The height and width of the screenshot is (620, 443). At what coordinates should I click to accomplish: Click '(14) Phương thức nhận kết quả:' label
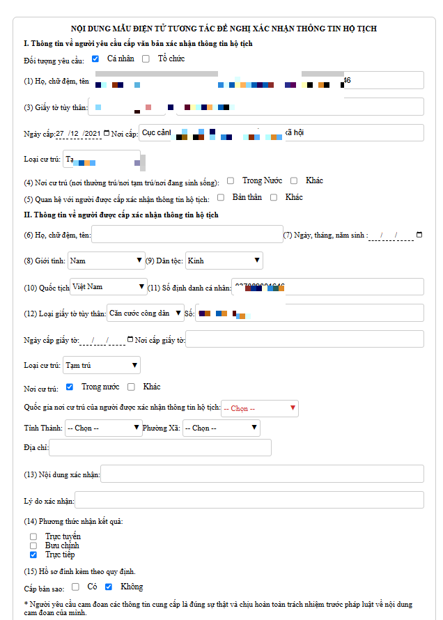(x=73, y=522)
